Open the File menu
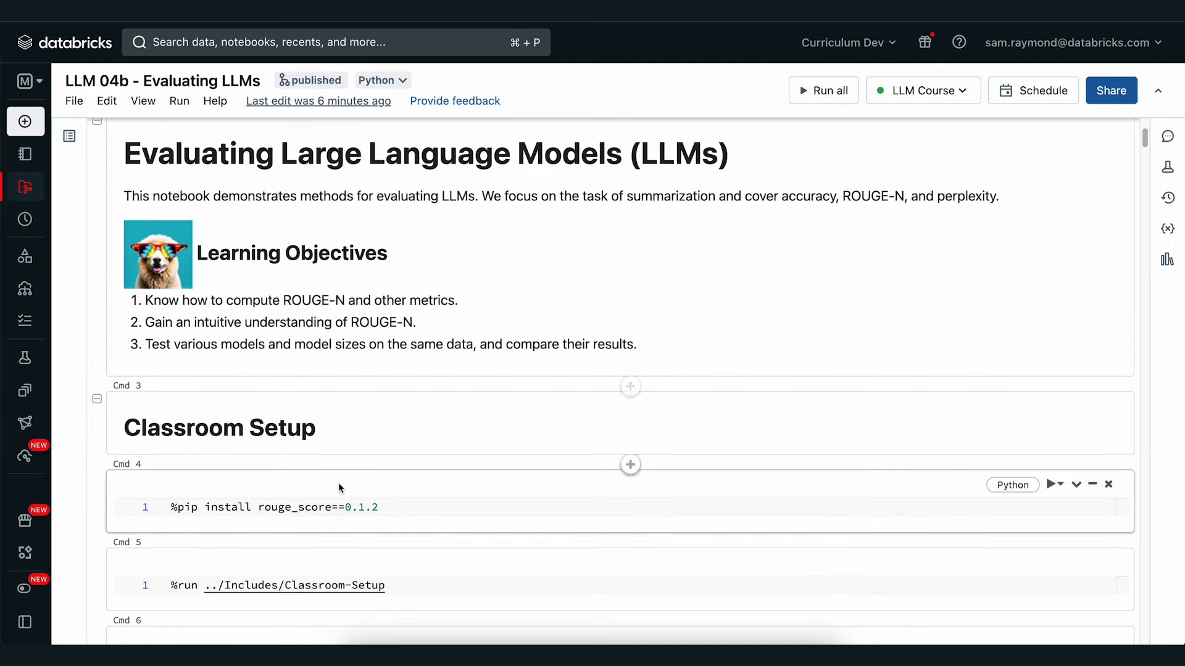Image resolution: width=1185 pixels, height=666 pixels. [x=74, y=101]
